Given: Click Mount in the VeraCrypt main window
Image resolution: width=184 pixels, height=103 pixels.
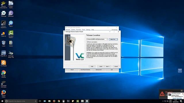Looking at the screenshot, I should (72, 70).
